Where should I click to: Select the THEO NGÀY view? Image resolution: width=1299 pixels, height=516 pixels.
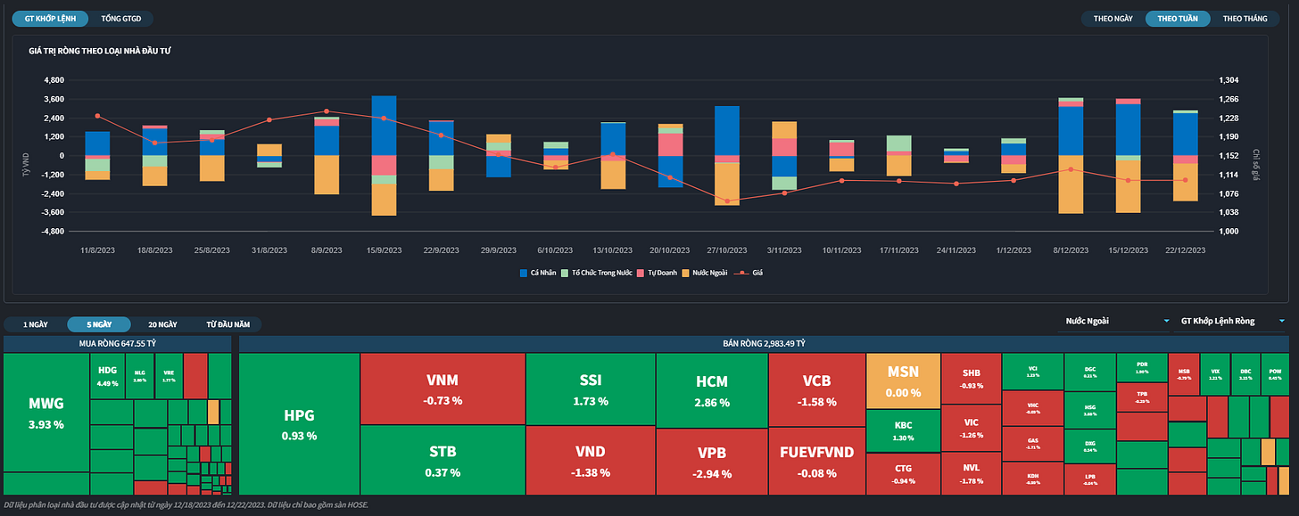1113,18
